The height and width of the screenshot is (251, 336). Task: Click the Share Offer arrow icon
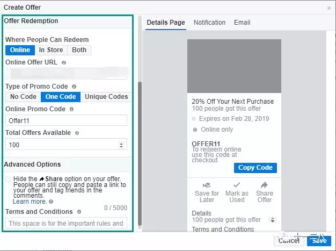[265, 185]
